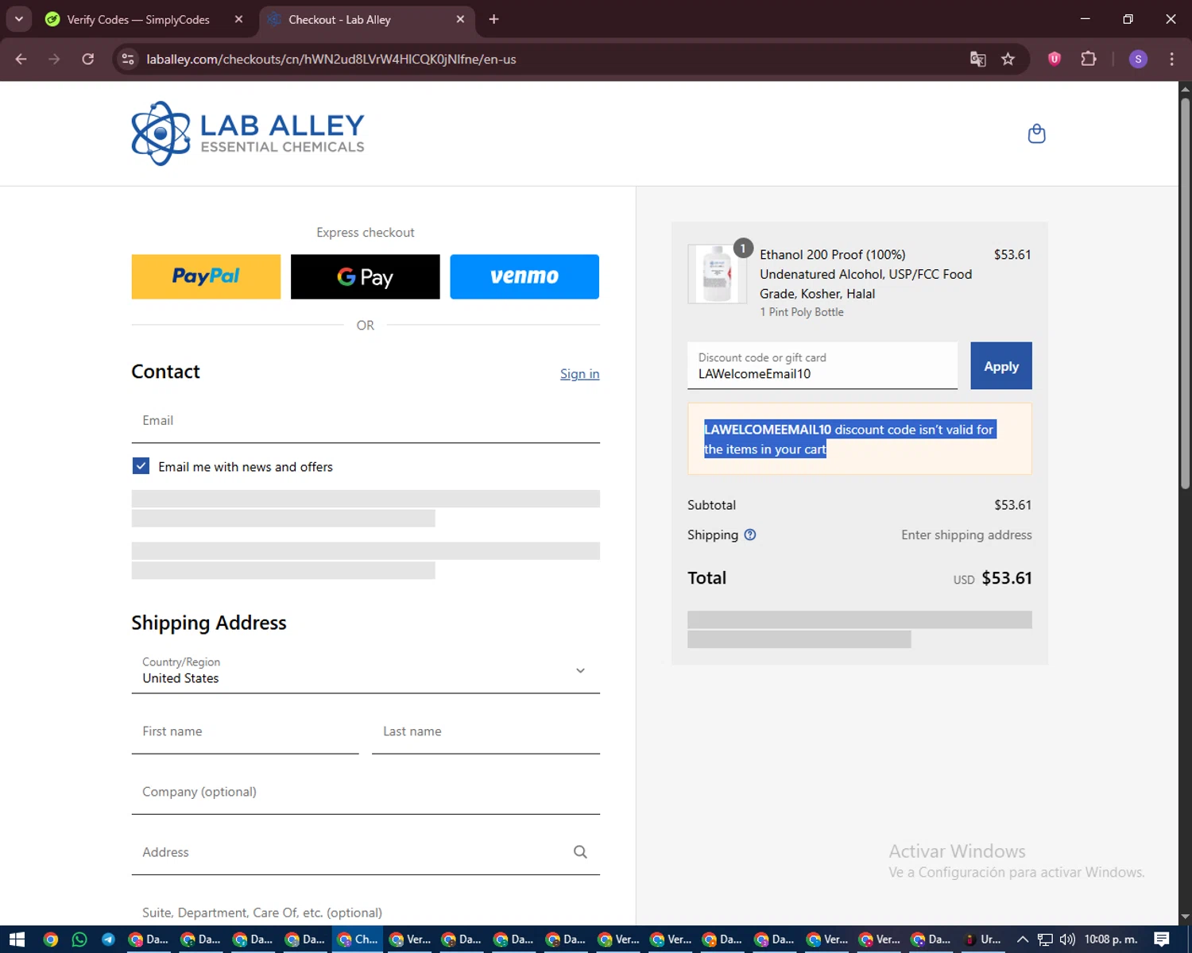Open the volume control in system tray

(x=1067, y=939)
